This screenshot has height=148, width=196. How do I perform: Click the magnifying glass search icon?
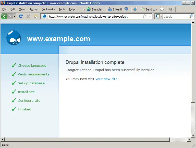click(191, 16)
